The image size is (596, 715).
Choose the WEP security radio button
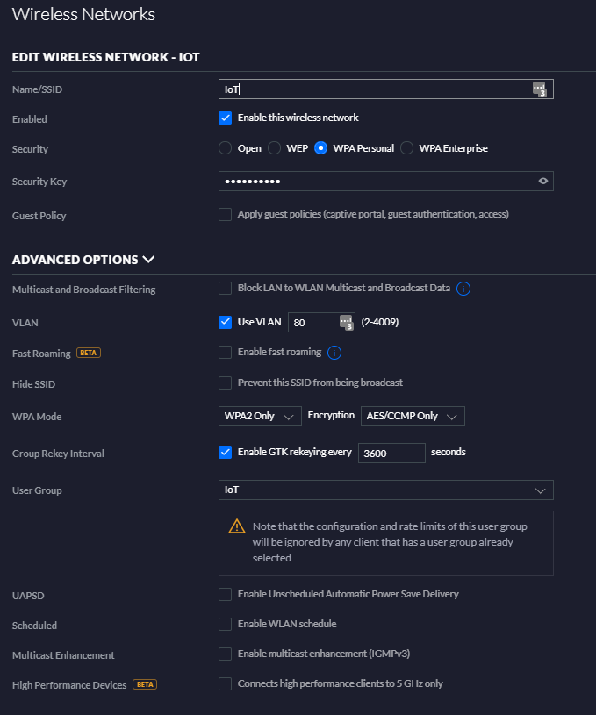pos(275,148)
